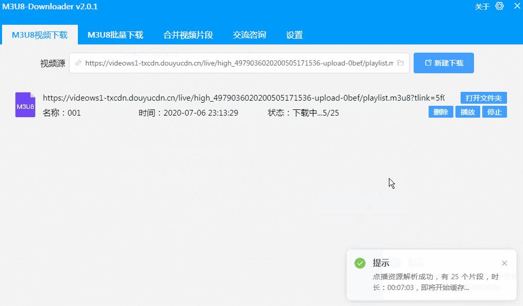Viewport: 523px width, 306px height.
Task: Switch to the M3U8视频下载 tab
Action: pos(40,35)
